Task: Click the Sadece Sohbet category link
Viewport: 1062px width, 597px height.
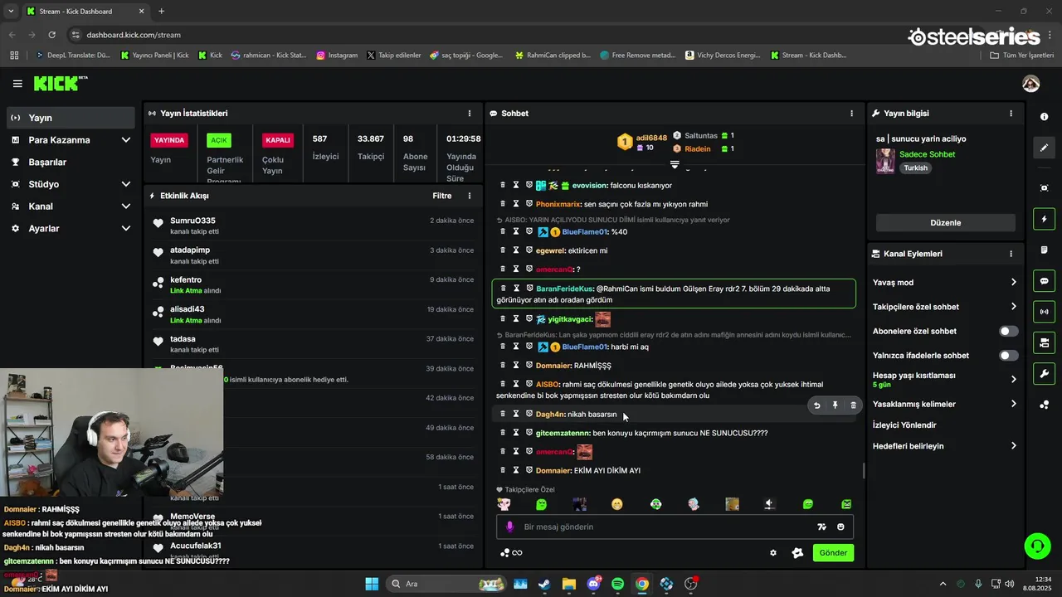Action: 927,154
